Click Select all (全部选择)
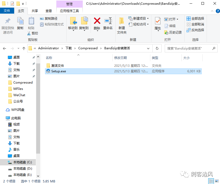This screenshot has width=220, height=184. (x=195, y=19)
